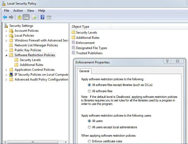
Task: Click the Security Settings root label
Action: tap(21, 26)
